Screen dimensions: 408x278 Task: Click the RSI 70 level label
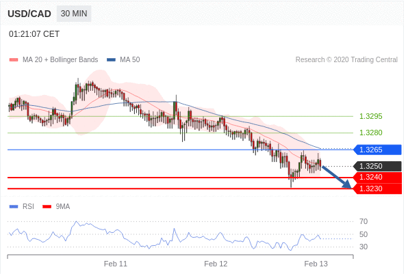click(364, 222)
